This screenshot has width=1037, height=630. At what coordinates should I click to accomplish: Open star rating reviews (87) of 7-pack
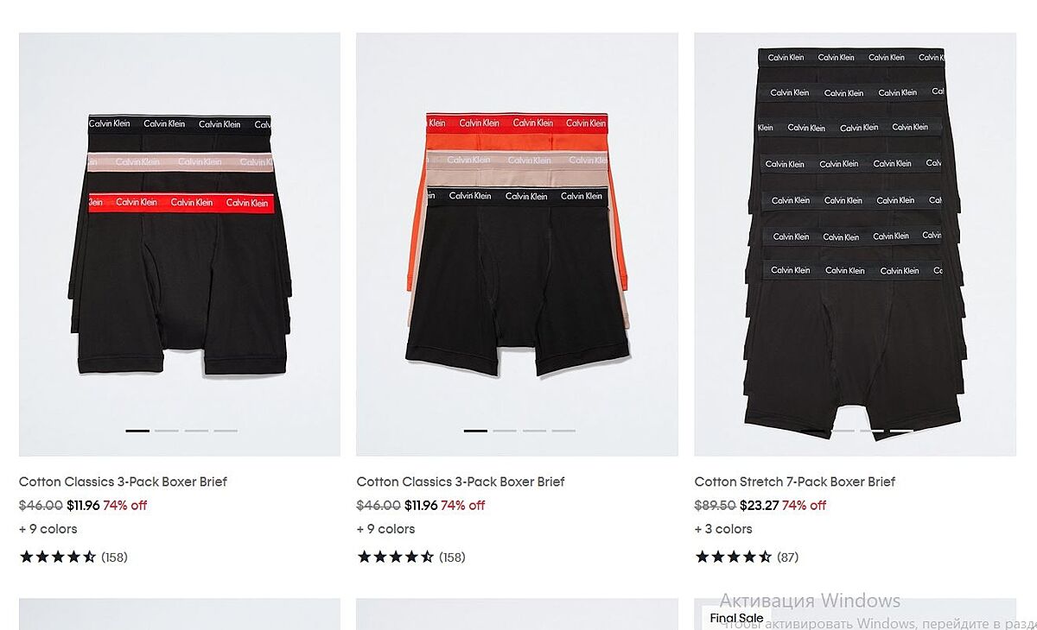[x=747, y=557]
